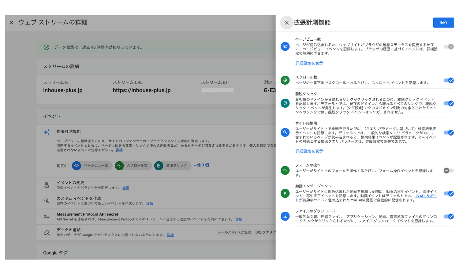Image resolution: width=459 pixels, height=275 pixels.
Task: Click the 離脱クリック mouse icon in panel
Action: [285, 103]
